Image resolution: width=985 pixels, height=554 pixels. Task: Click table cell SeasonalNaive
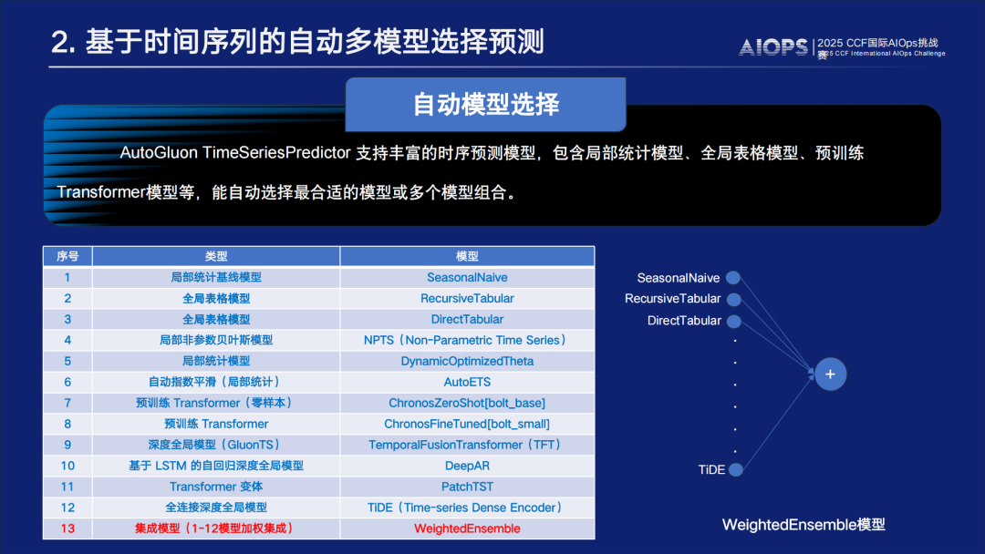(x=467, y=277)
